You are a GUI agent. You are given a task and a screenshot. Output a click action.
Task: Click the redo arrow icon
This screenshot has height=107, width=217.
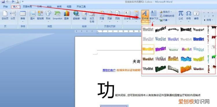[13, 2]
